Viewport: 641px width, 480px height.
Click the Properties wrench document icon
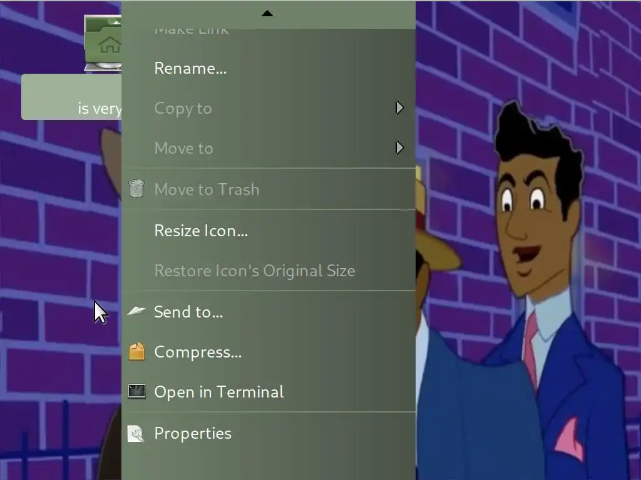(136, 434)
